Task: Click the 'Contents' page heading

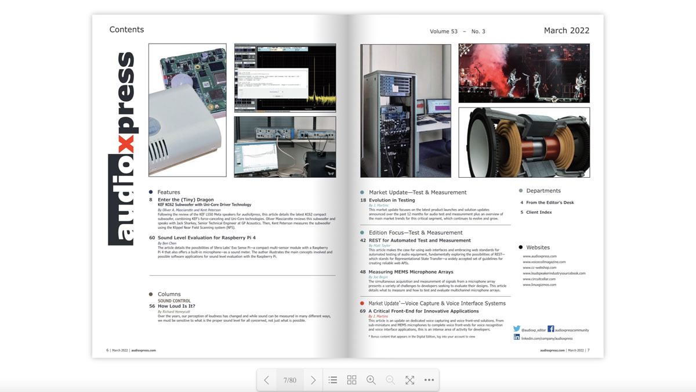Action: [x=126, y=30]
